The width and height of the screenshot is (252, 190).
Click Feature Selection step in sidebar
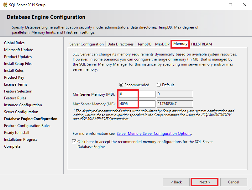[x=18, y=91]
